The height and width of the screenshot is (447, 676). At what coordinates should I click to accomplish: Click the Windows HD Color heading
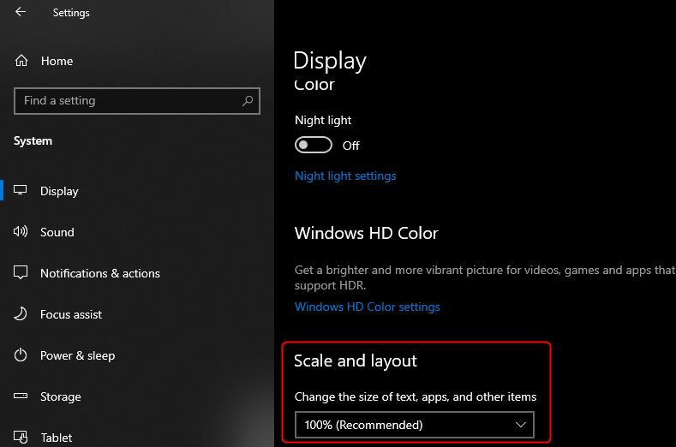click(x=367, y=233)
